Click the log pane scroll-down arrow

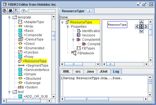coord(150,95)
